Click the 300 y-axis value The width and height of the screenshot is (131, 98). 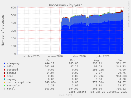point(13,31)
